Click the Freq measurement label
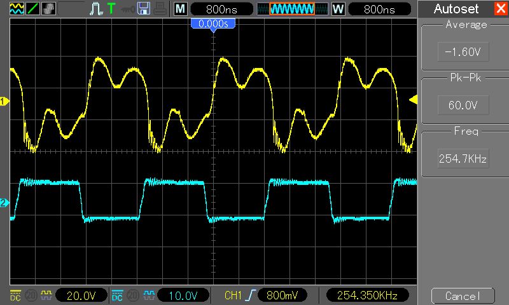 [x=466, y=132]
